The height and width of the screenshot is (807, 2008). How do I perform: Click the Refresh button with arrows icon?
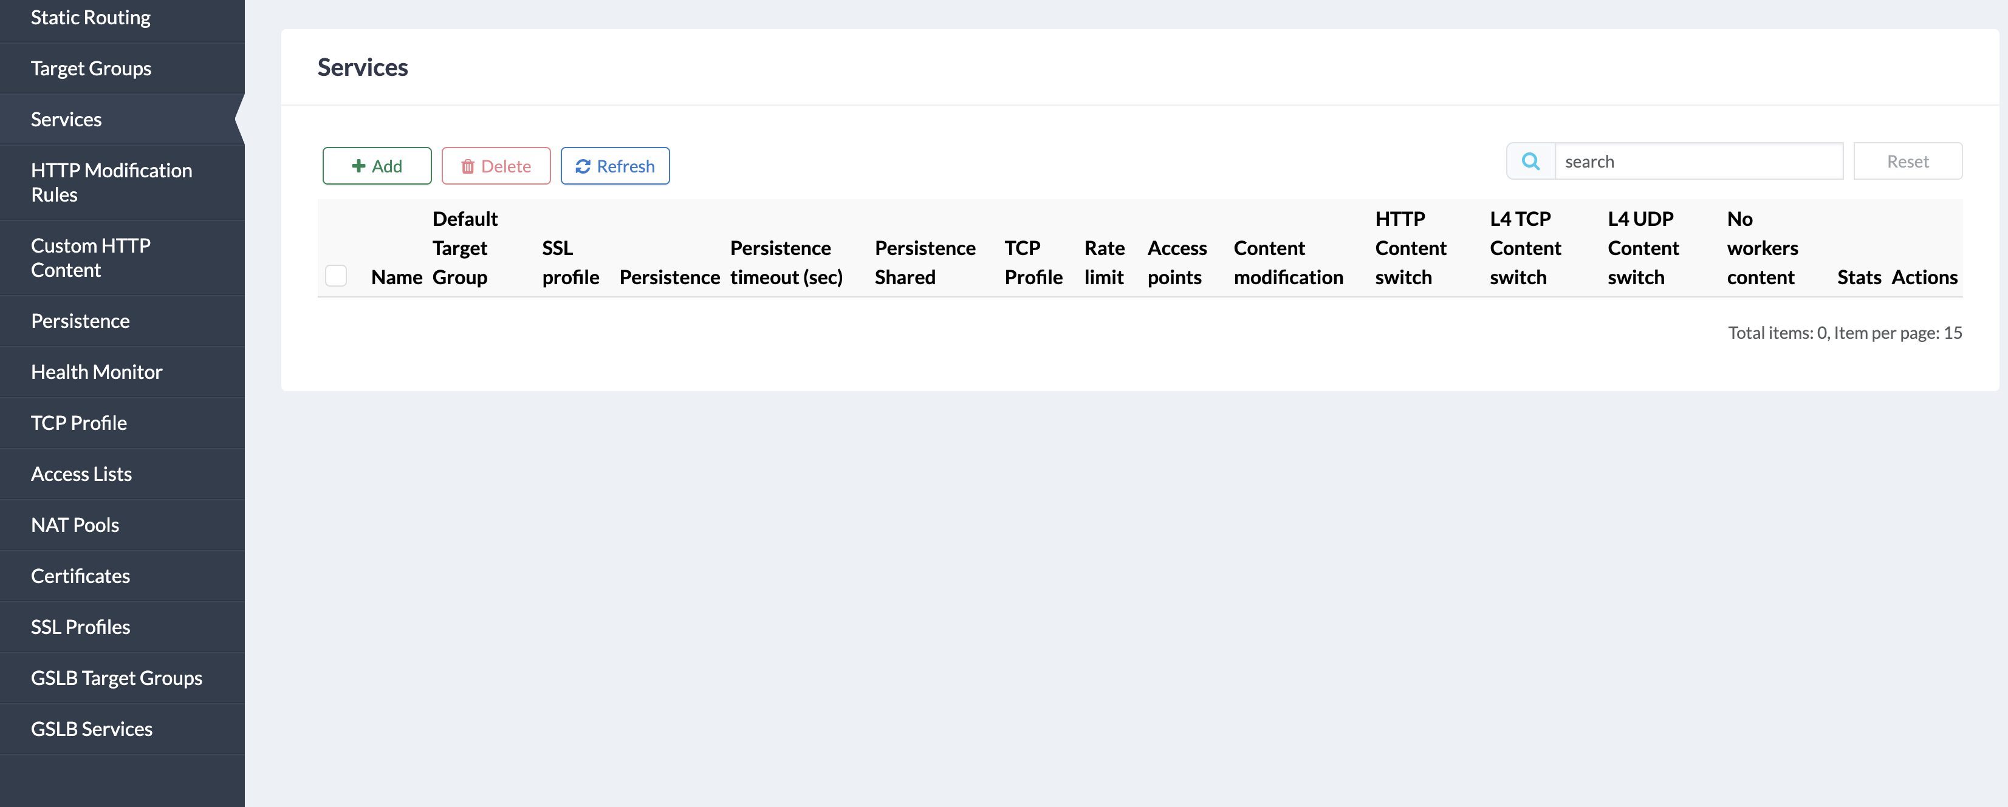[x=615, y=166]
